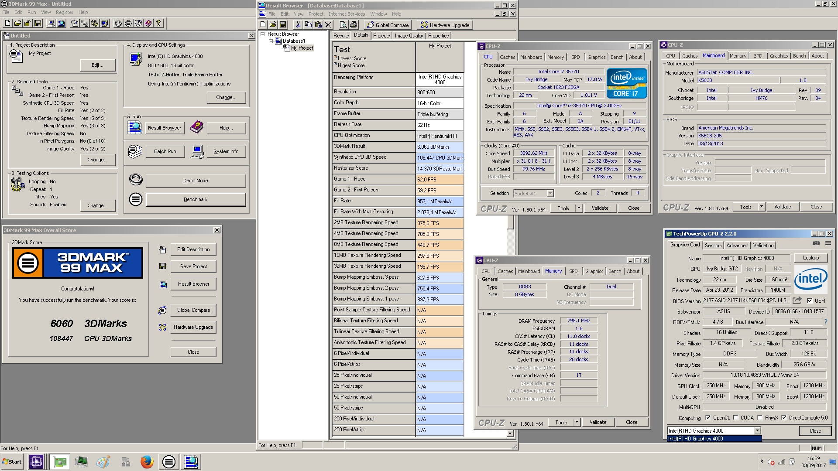Click Demo Mode button
This screenshot has width=838, height=471.
pos(196,181)
